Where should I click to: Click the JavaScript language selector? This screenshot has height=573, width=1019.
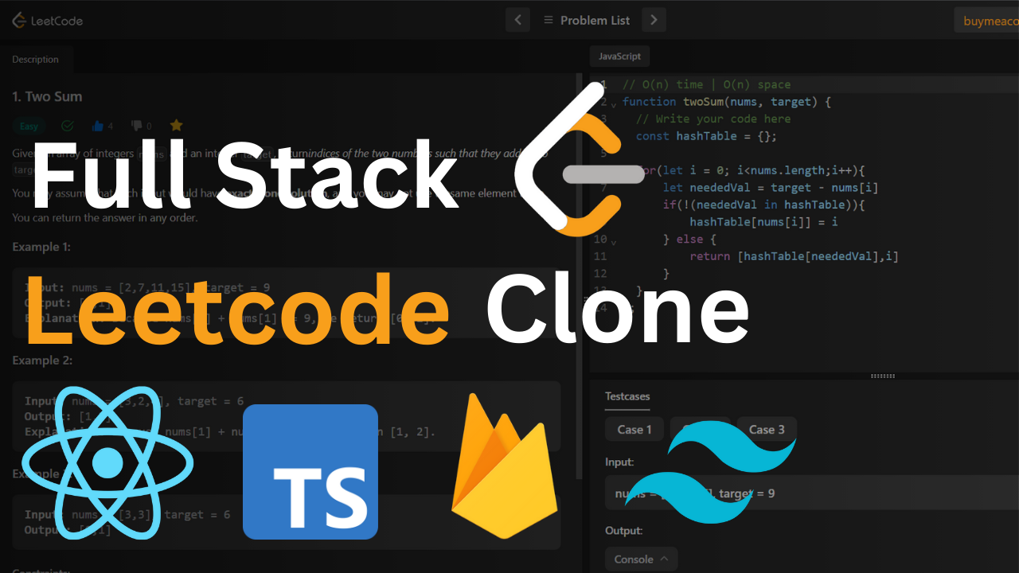pyautogui.click(x=619, y=57)
